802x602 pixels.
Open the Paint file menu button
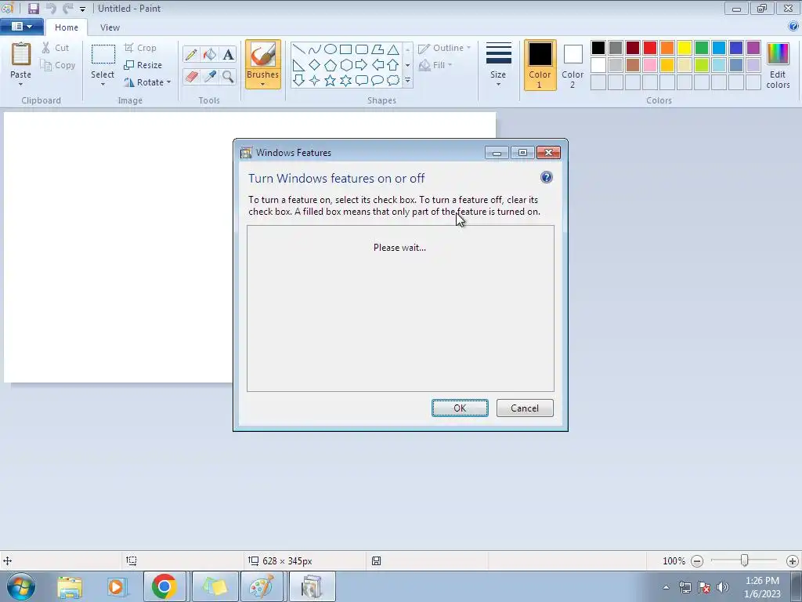[21, 26]
